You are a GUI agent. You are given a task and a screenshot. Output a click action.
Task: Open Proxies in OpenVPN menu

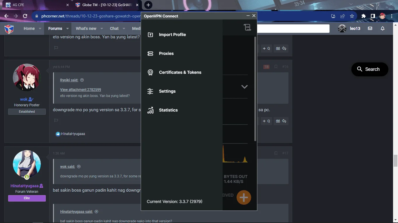click(x=166, y=53)
